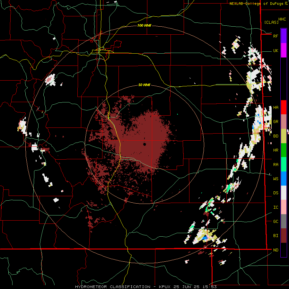
Task: Click the '[CLAS]' units label
Action: tap(271, 22)
